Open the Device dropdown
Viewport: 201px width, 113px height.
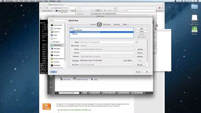tap(107, 49)
